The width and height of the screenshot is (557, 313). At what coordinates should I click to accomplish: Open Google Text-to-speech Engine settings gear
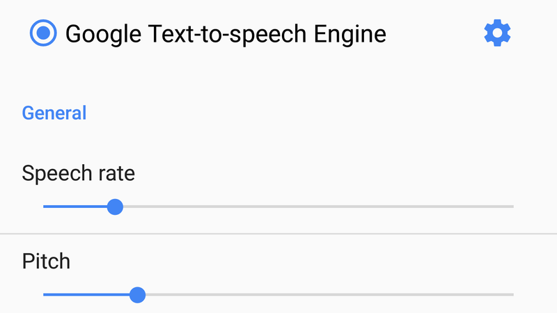pos(497,33)
